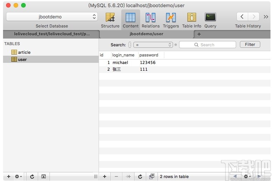Add a new connection tab

click(199, 34)
